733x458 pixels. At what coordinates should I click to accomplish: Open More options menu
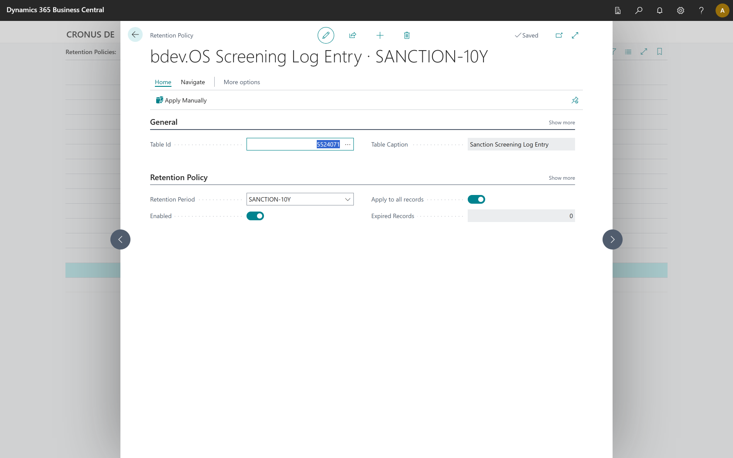[x=242, y=82]
